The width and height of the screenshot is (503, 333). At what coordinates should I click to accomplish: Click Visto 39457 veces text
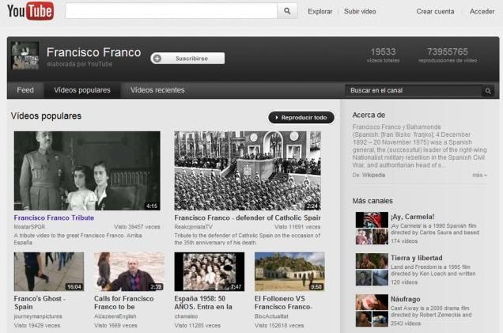coord(137,227)
